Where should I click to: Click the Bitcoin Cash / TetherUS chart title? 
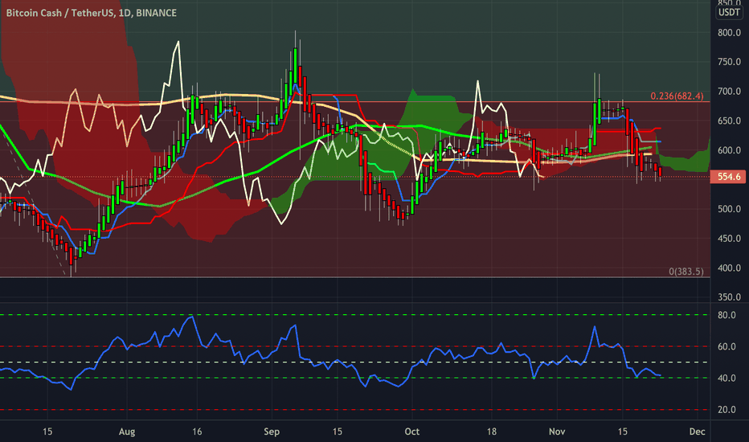coord(92,13)
